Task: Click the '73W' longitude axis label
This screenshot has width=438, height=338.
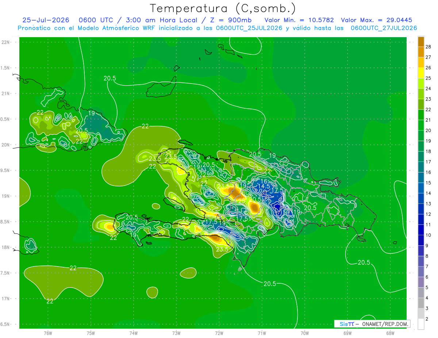Action: coord(176,333)
